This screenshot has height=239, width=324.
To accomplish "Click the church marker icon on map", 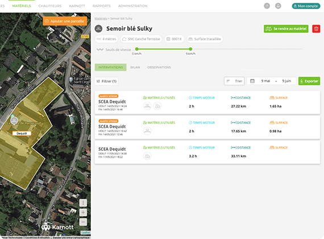I will pyautogui.click(x=70, y=79).
